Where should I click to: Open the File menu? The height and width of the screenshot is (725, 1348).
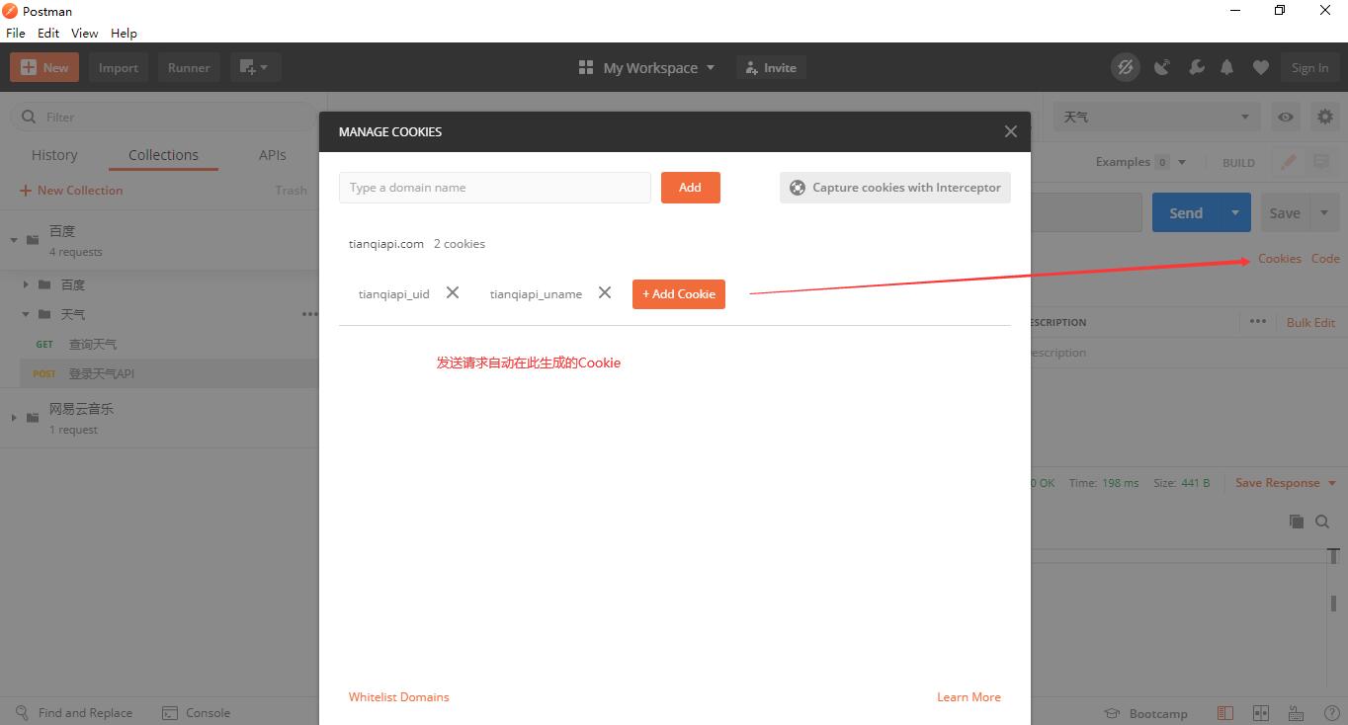click(x=15, y=33)
